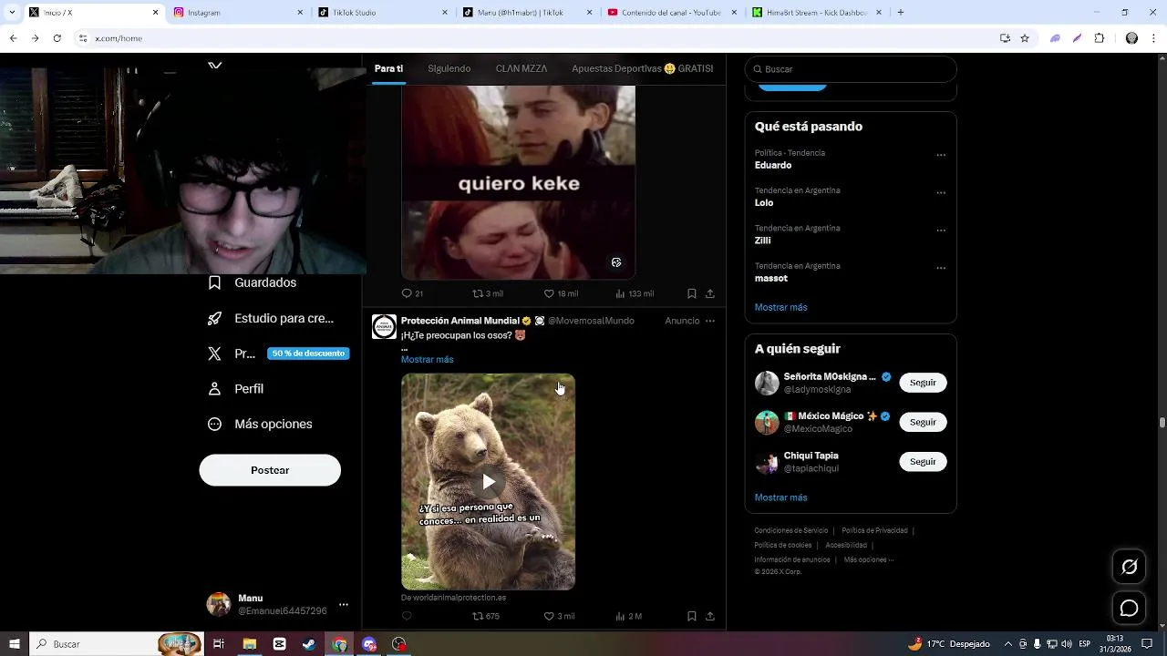Viewport: 1167px width, 656px height.
Task: Repost the quiero keke post (3 mil)
Action: coord(478,293)
